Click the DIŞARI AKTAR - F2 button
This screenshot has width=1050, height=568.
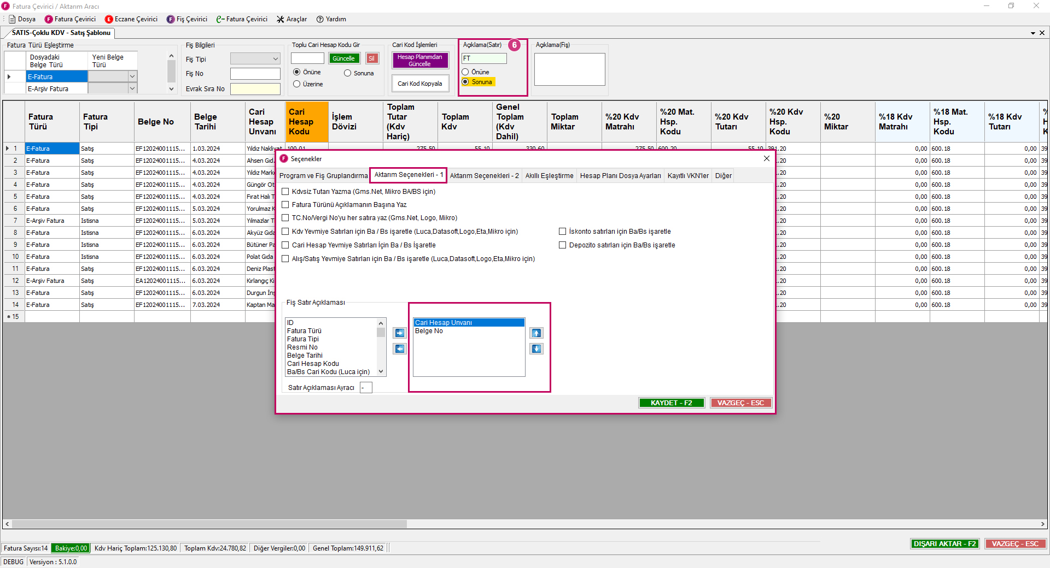[944, 544]
